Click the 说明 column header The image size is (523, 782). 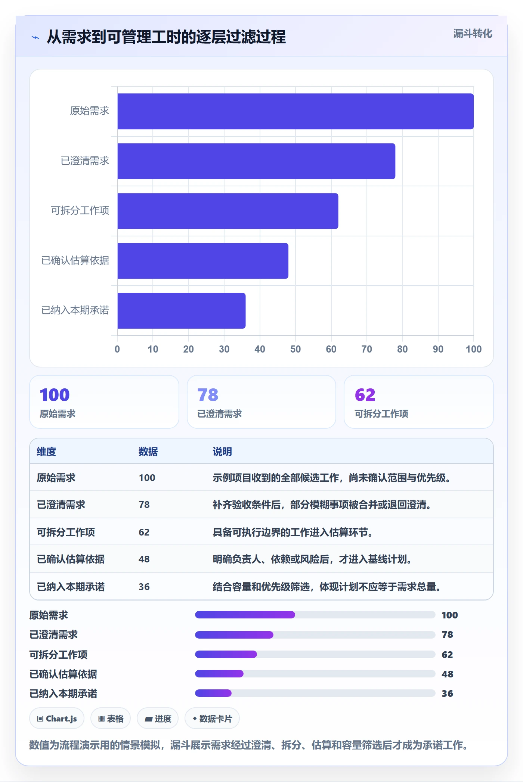tap(222, 451)
